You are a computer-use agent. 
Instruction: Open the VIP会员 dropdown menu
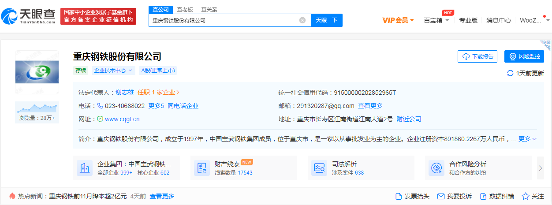(398, 20)
